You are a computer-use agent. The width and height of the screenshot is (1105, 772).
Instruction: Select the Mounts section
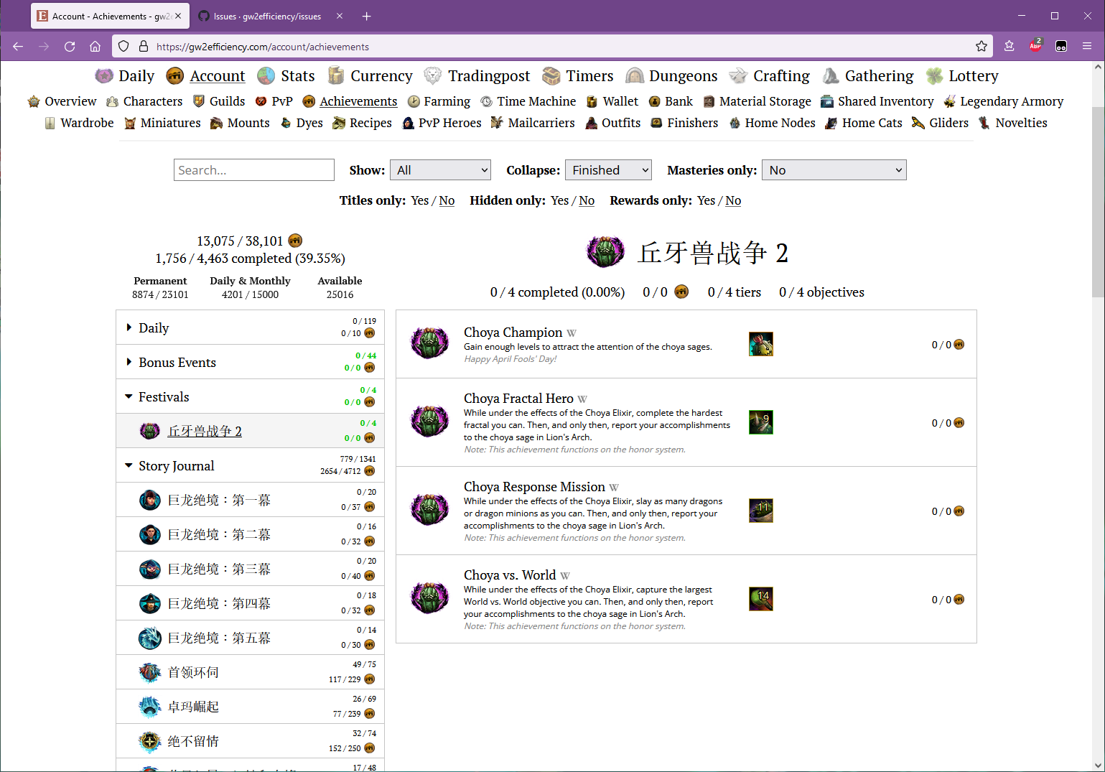pos(248,123)
